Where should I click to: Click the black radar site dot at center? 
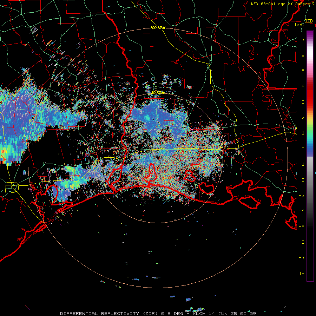pos(158,158)
